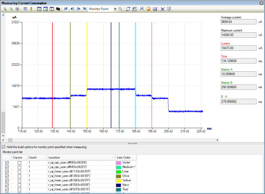Image resolution: width=265 pixels, height=194 pixels.
Task: Open the line color dropdown for Medium row
Action: [x=127, y=168]
